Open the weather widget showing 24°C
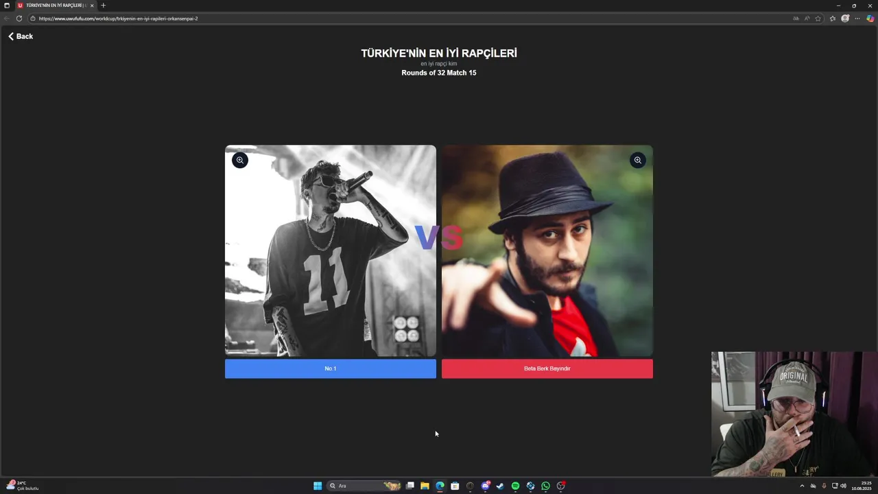 tap(22, 486)
